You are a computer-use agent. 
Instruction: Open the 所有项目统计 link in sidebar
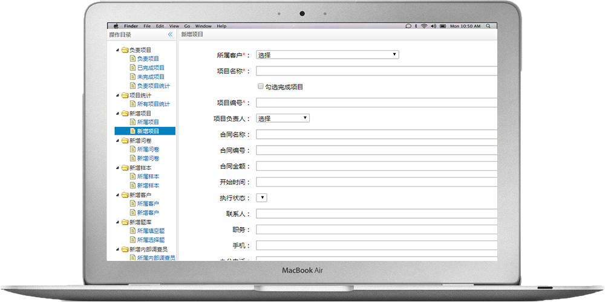click(153, 104)
